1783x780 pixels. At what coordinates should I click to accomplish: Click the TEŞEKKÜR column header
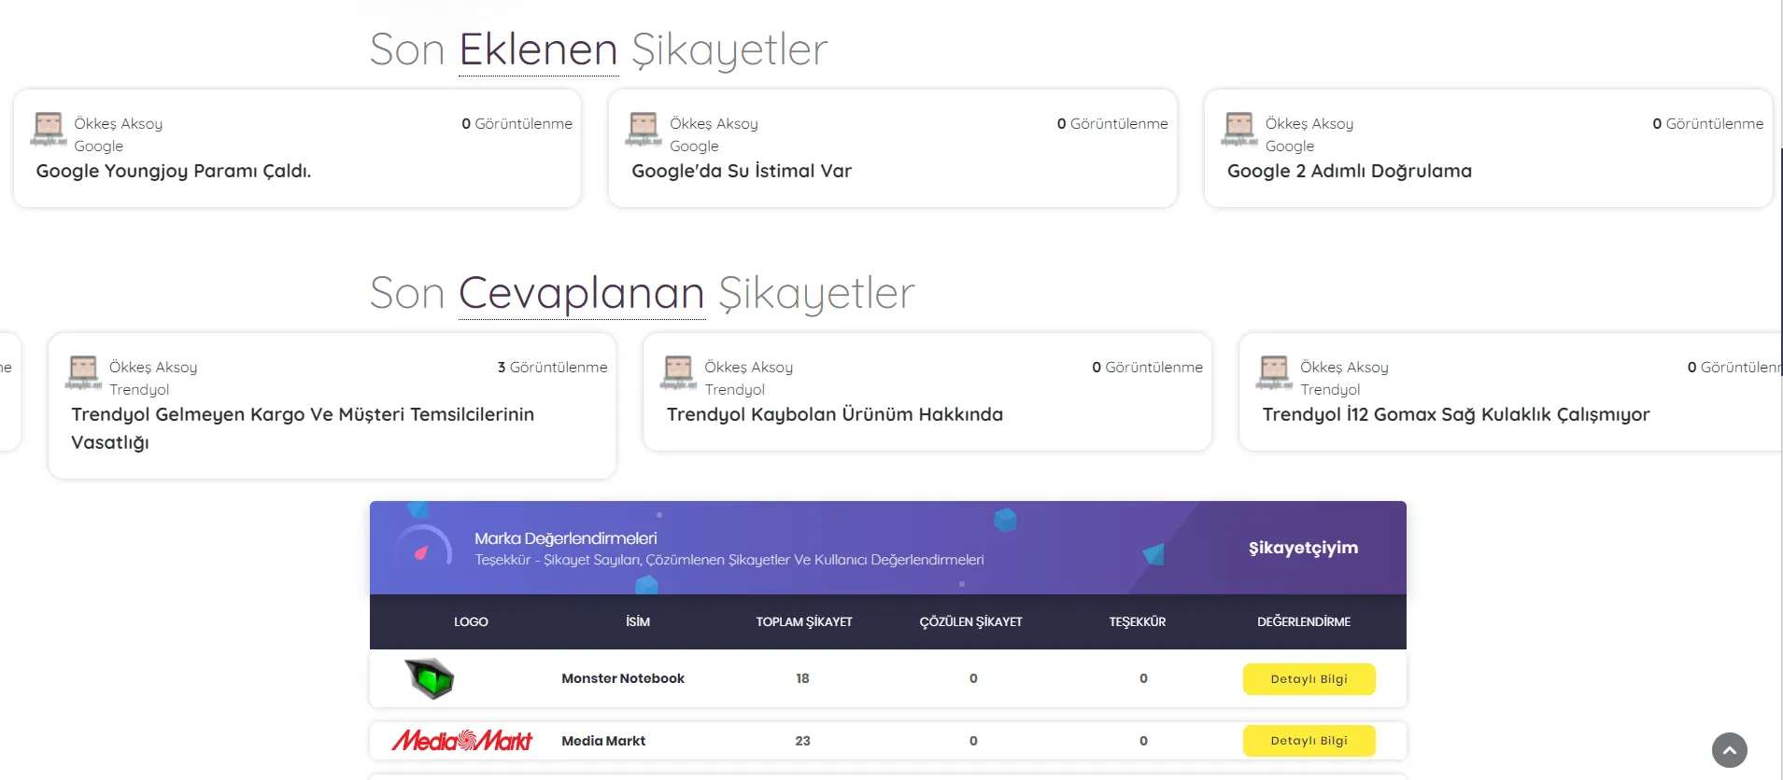[1138, 621]
